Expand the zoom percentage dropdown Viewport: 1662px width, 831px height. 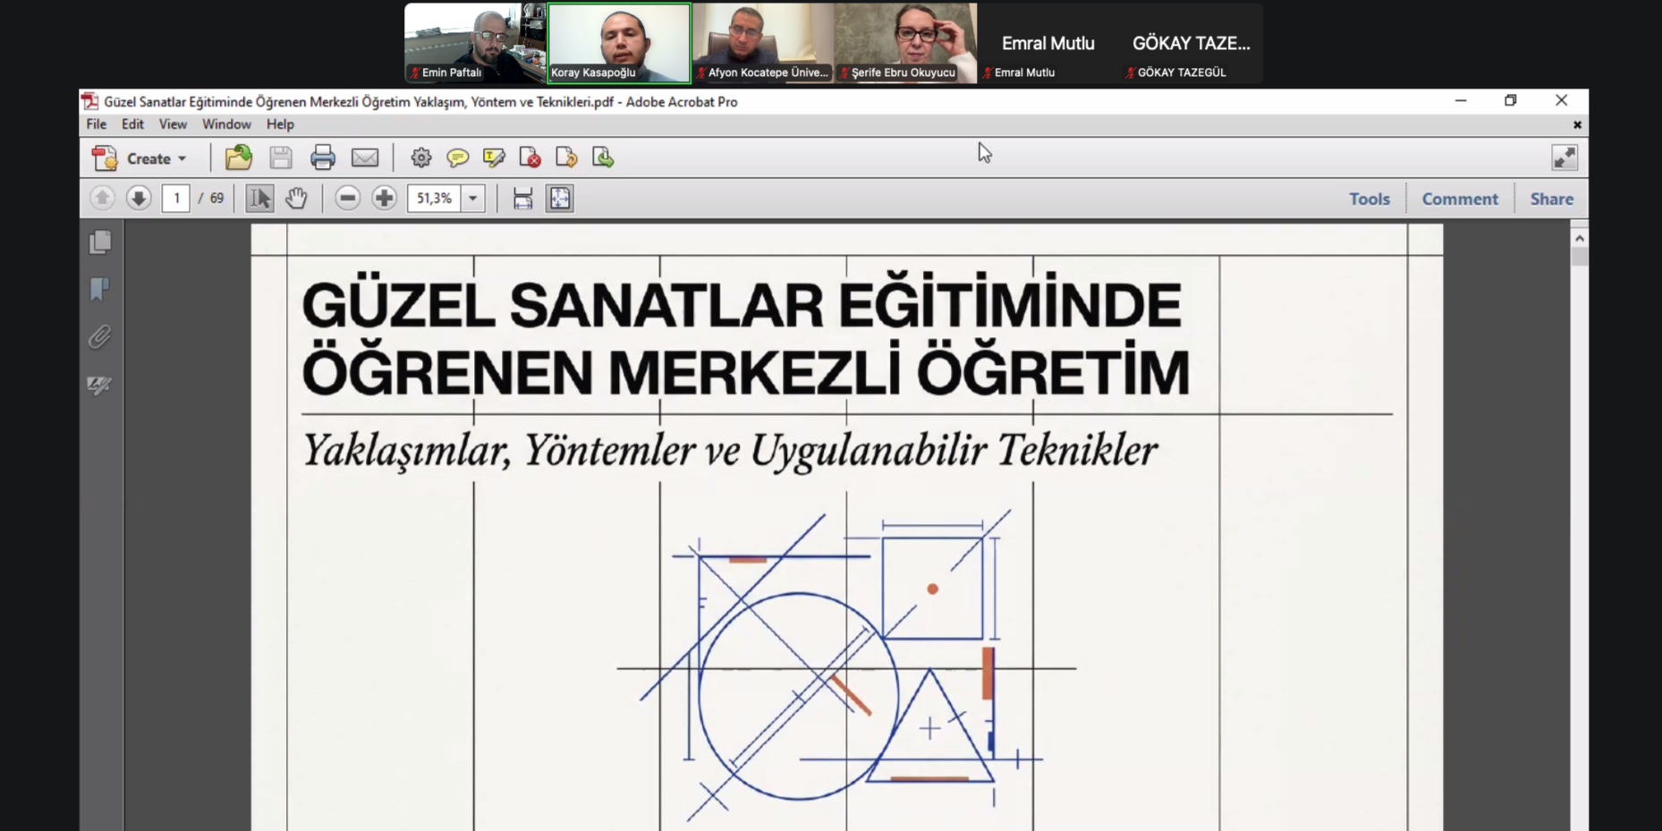point(473,199)
